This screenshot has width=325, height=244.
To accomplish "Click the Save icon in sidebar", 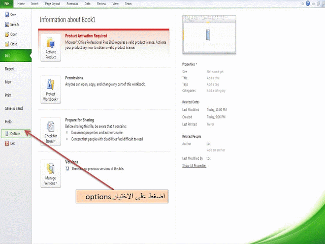I will click(x=7, y=15).
